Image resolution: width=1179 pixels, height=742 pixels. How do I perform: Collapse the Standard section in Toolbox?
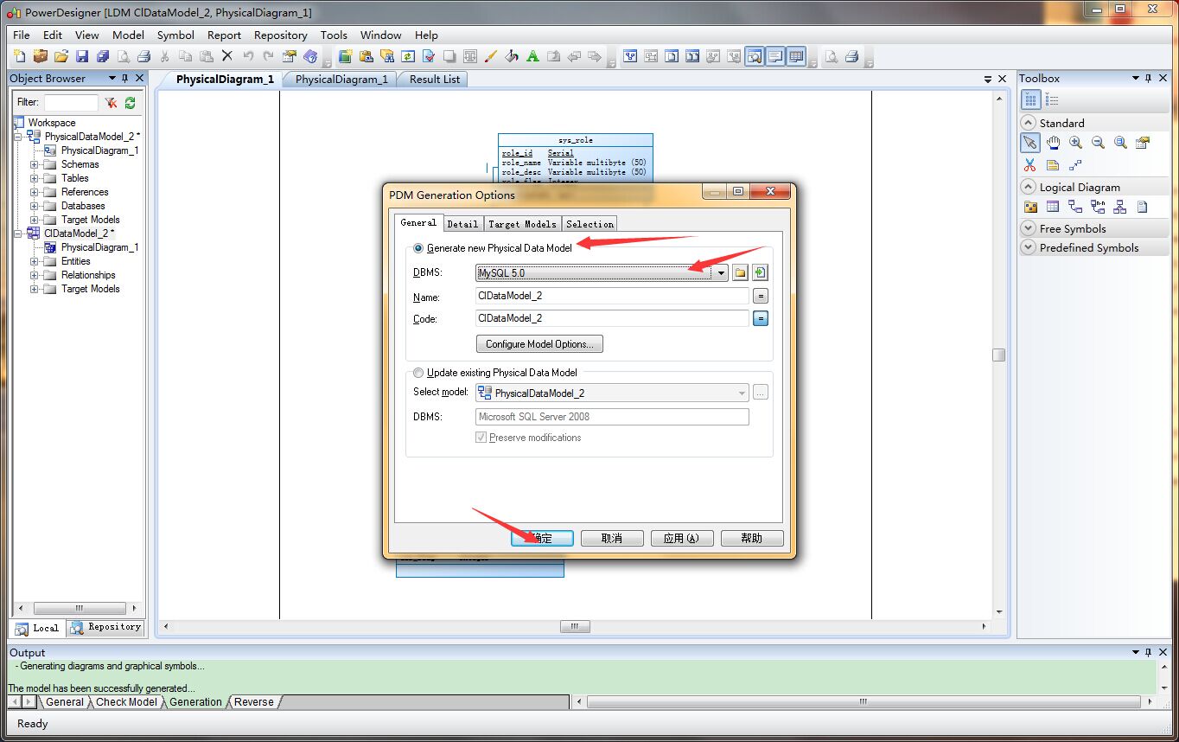click(1029, 123)
